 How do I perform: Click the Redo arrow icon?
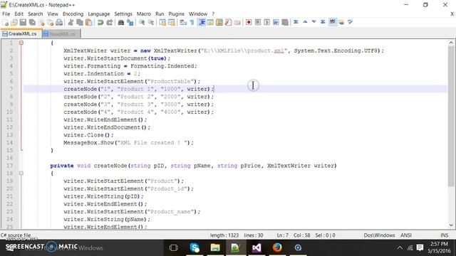pos(110,22)
